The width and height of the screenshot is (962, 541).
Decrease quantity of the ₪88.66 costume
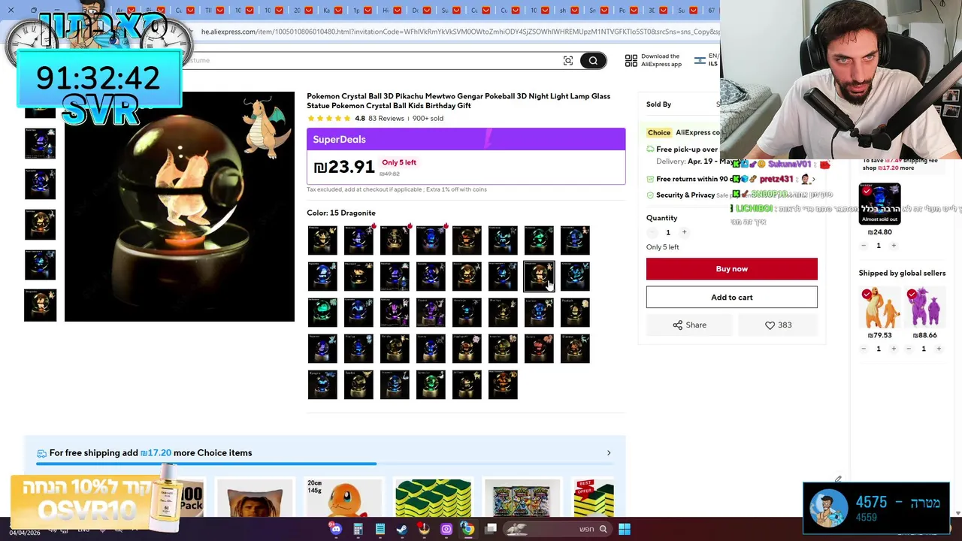click(x=909, y=349)
